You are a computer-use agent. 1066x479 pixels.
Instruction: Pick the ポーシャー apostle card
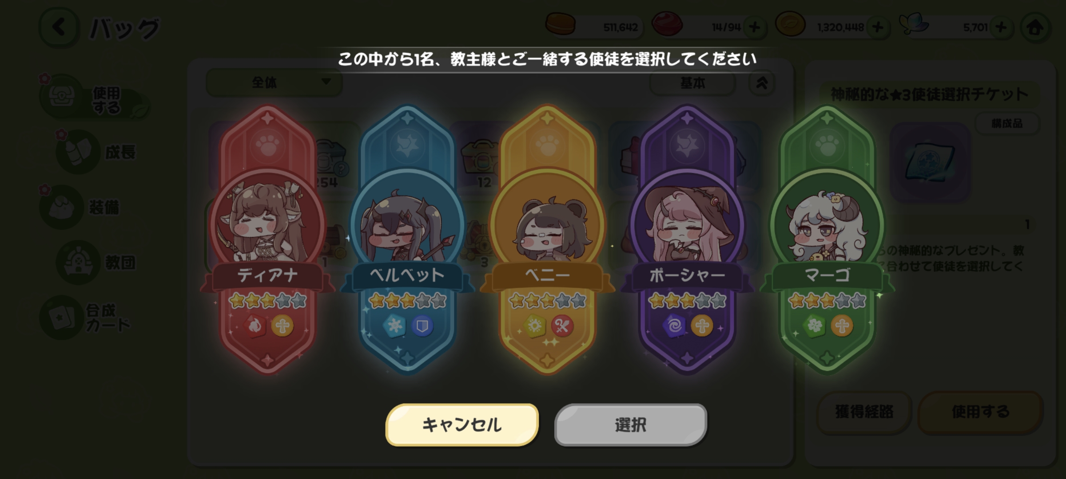tap(687, 239)
